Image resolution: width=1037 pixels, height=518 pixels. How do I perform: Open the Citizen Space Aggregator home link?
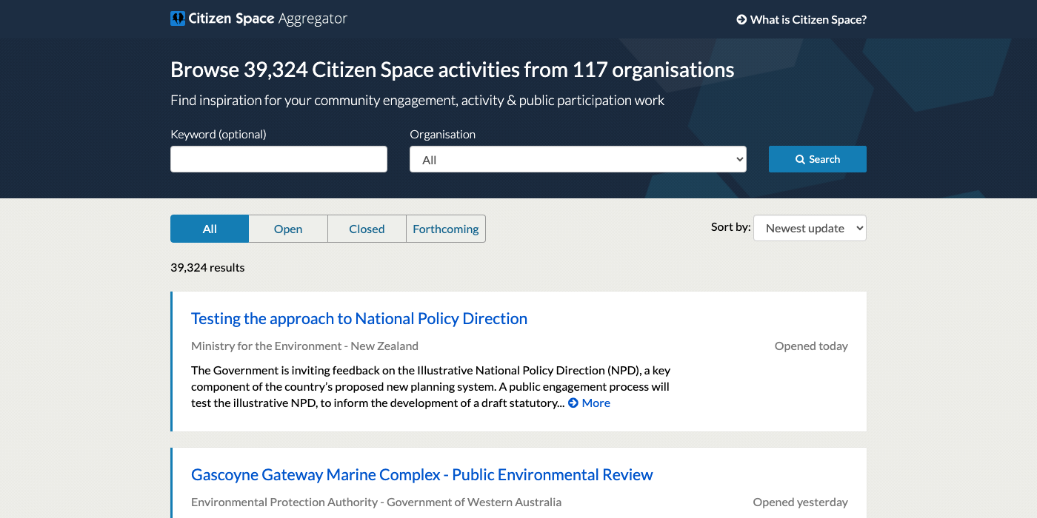tap(259, 18)
